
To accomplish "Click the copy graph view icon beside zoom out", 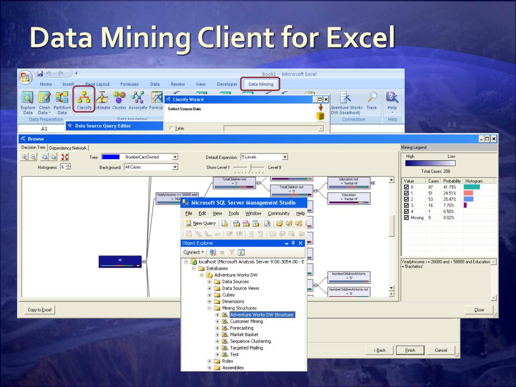I will [x=44, y=157].
